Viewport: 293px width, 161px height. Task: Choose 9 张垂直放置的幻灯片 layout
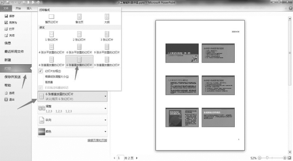click(x=107, y=62)
